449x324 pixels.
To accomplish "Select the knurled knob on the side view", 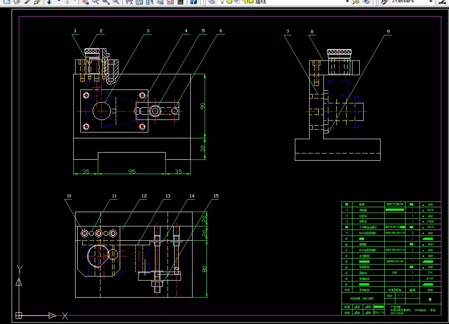I will click(x=340, y=52).
